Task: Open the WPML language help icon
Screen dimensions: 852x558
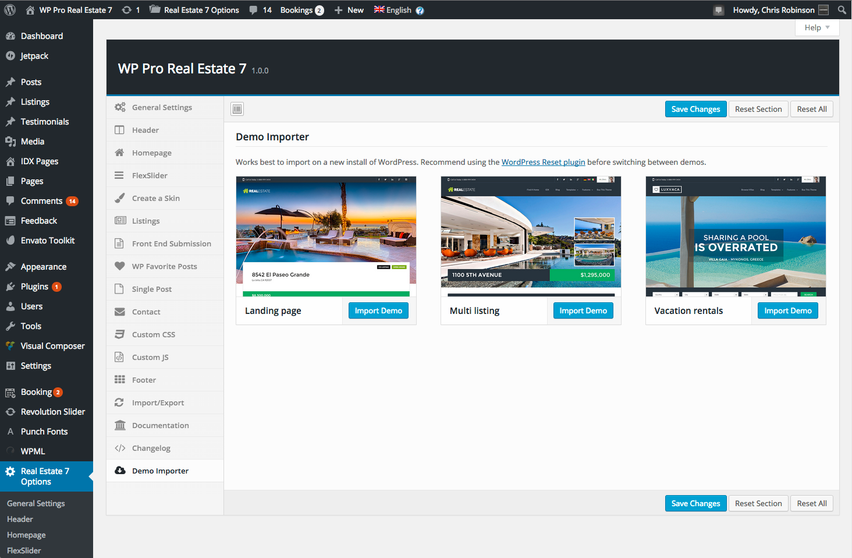Action: coord(420,10)
